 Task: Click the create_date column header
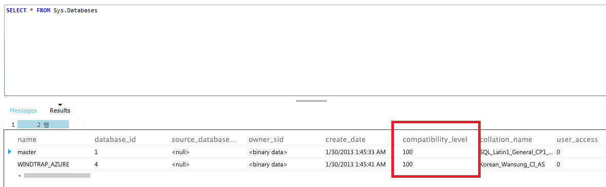[x=345, y=139]
